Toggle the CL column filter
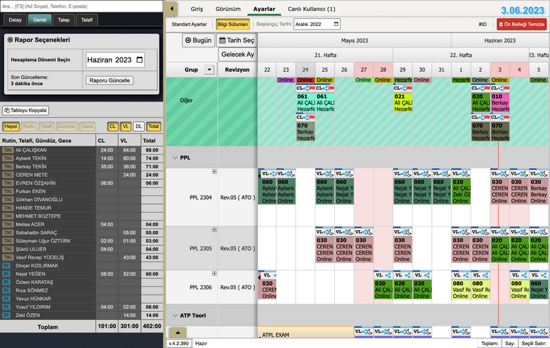 [113, 126]
